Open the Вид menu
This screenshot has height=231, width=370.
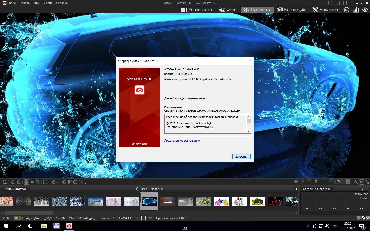pyautogui.click(x=36, y=3)
